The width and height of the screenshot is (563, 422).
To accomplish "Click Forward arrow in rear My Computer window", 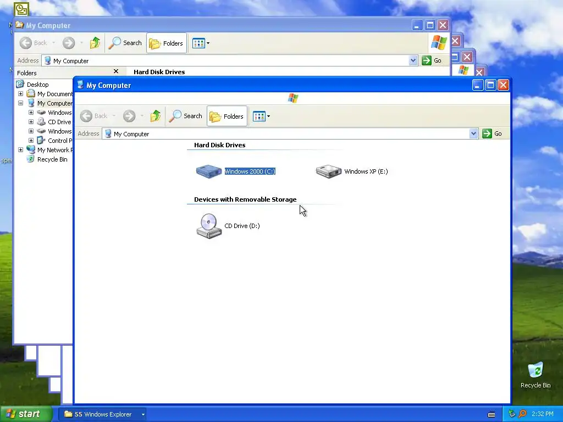I will 69,43.
